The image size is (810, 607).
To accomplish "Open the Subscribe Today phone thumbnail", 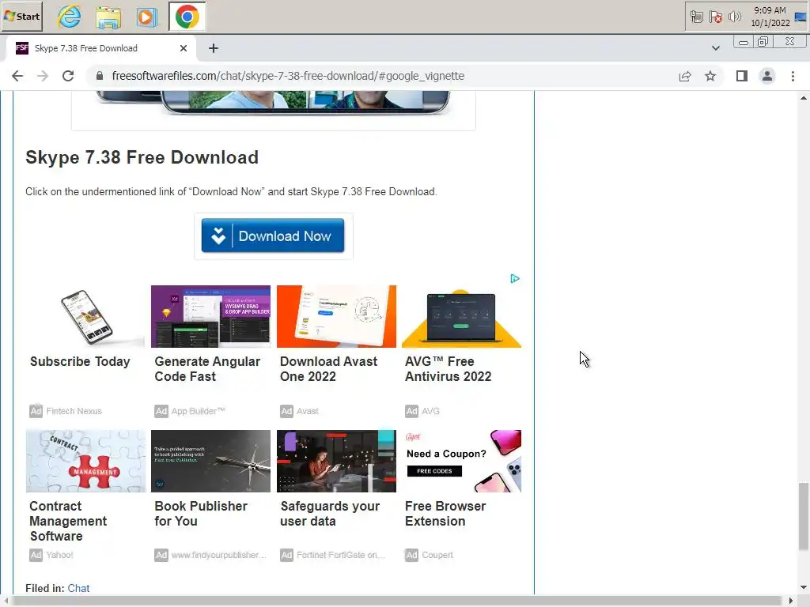I will point(85,316).
